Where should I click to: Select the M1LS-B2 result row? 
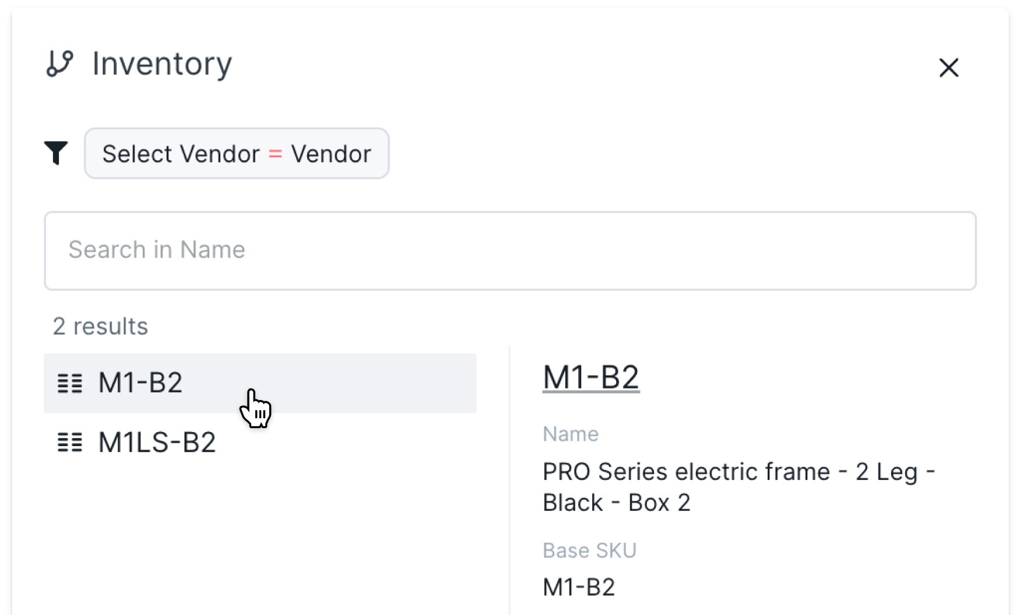(x=259, y=443)
